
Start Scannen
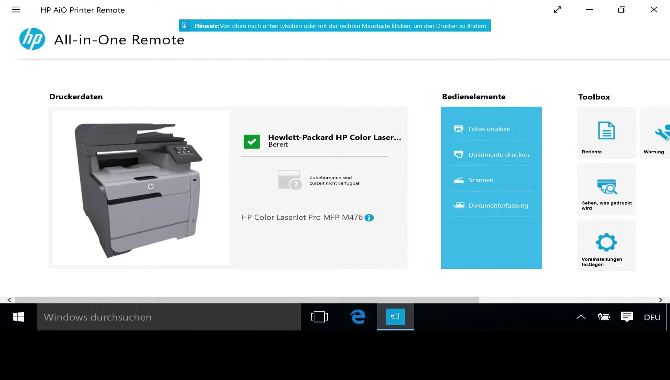(x=492, y=180)
